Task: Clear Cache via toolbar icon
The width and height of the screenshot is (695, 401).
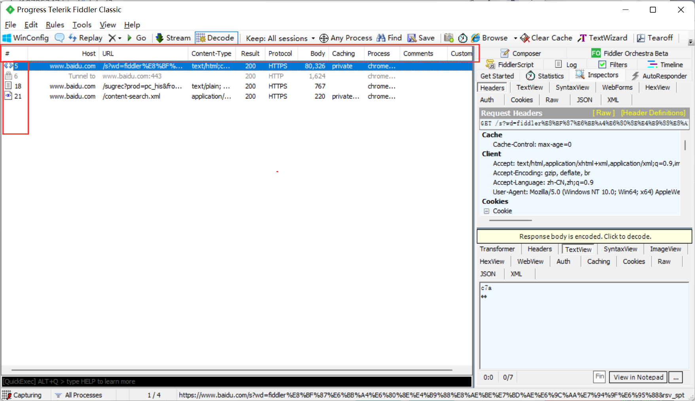Action: (x=546, y=38)
